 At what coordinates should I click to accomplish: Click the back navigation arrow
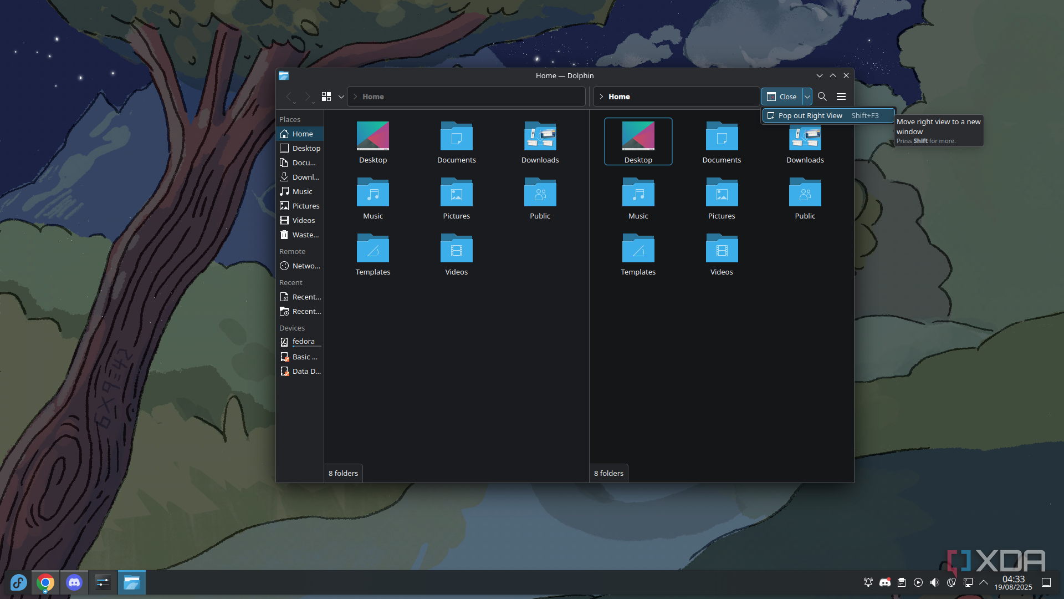pos(289,97)
